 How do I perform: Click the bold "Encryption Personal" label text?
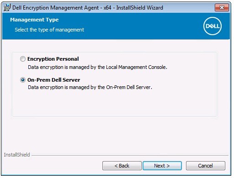53,59
